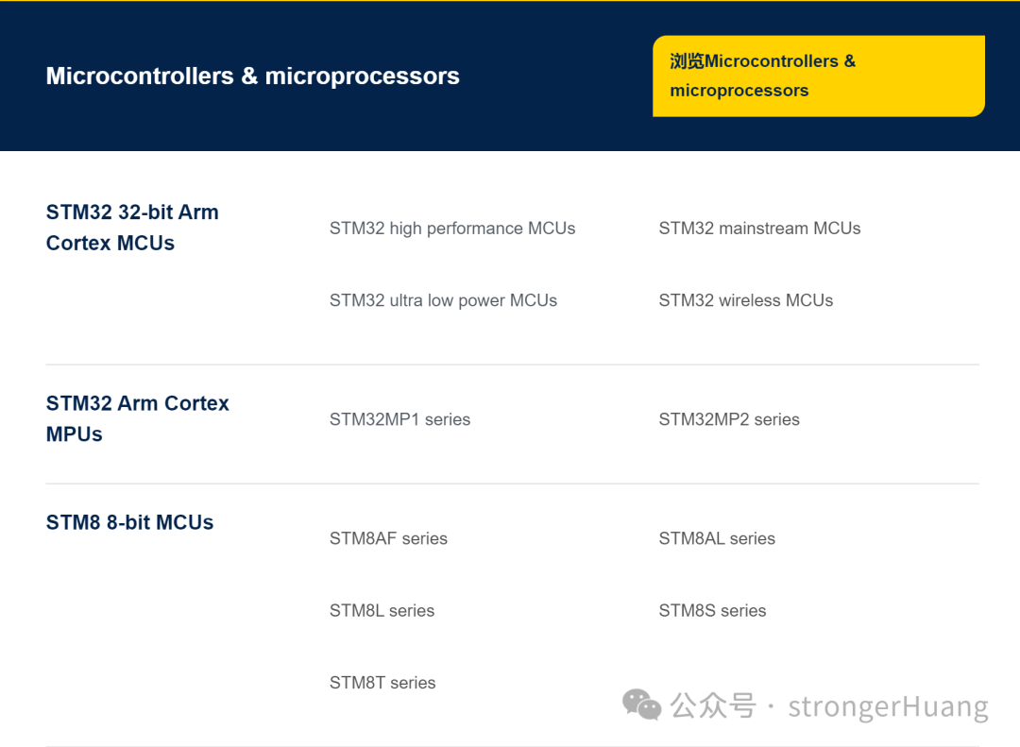Click the STM32 Arm Cortex MPUs heading

[138, 418]
